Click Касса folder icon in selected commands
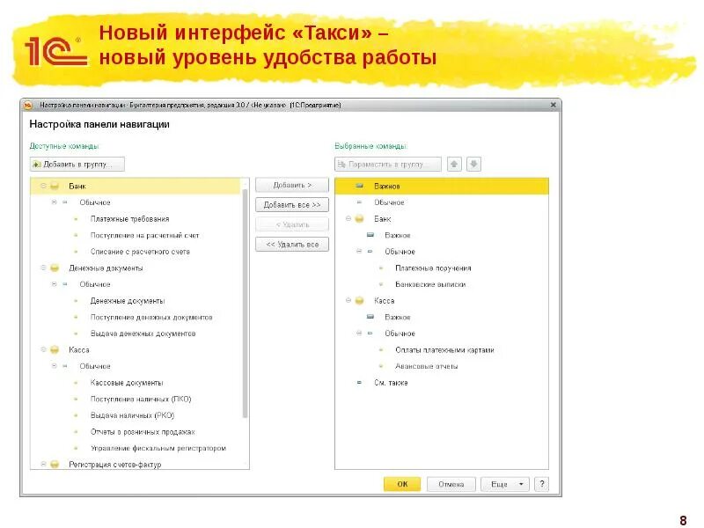 (x=359, y=300)
